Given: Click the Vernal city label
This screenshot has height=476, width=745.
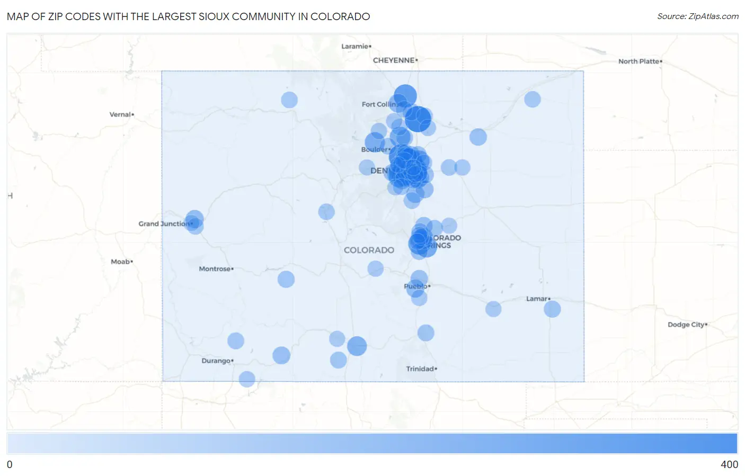Looking at the screenshot, I should pyautogui.click(x=121, y=114).
